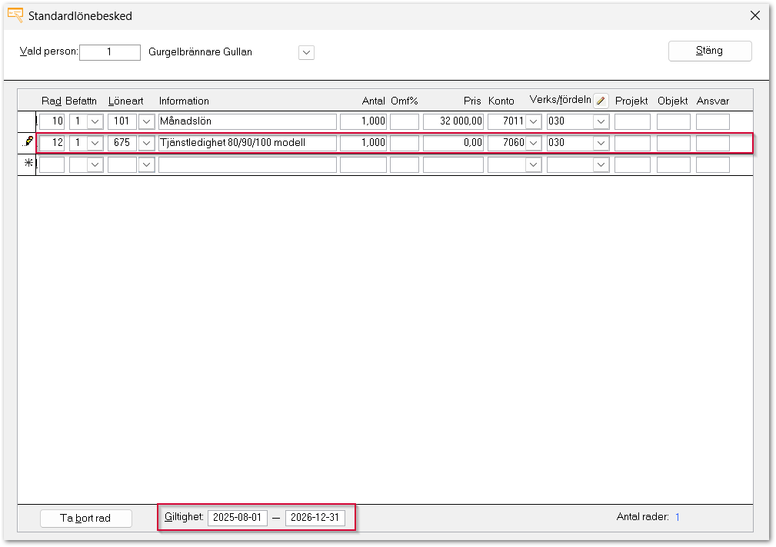Viewport: 776px width, 547px height.
Task: Click Pris field 32 000,00
Action: pyautogui.click(x=453, y=121)
